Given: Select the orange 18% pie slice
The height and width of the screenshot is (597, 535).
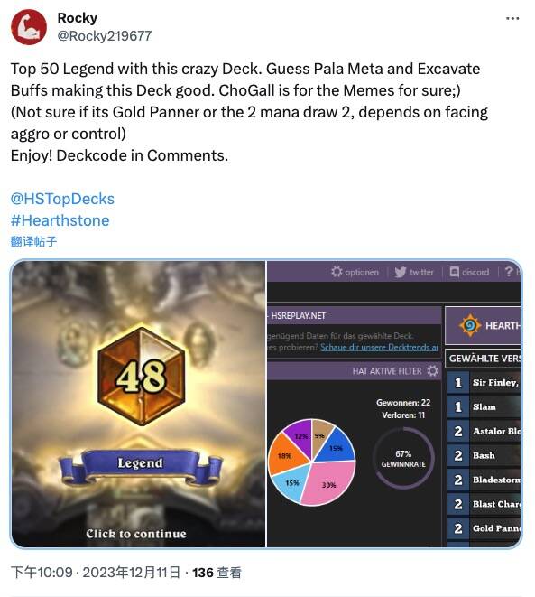Looking at the screenshot, I should coord(285,454).
